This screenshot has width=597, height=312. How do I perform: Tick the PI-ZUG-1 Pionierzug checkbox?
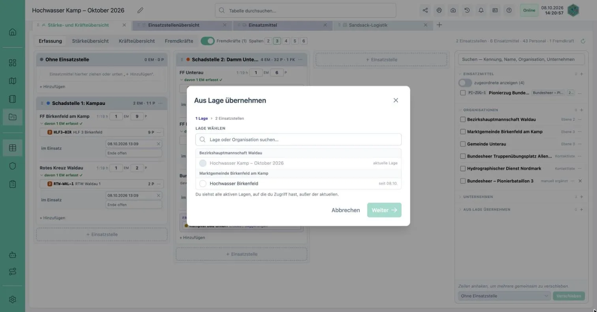[x=463, y=93]
